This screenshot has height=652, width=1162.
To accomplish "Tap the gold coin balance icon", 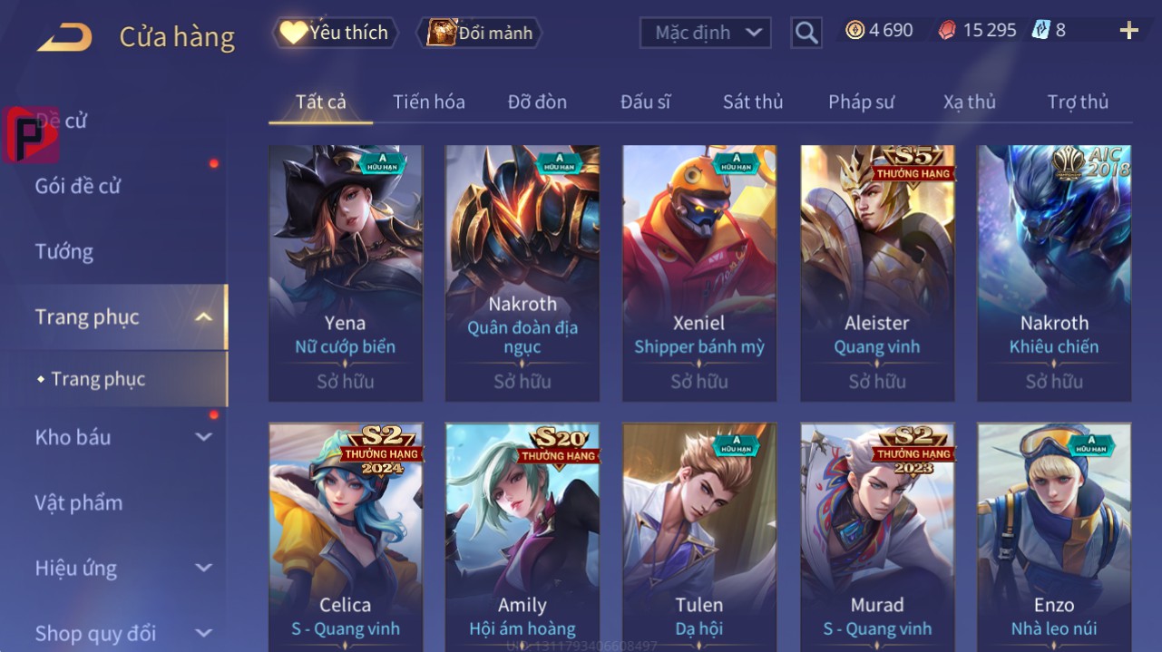I will 854,31.
